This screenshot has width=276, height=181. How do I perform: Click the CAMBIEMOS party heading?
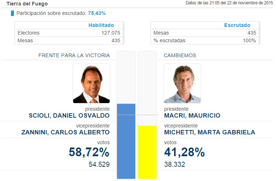[180, 55]
